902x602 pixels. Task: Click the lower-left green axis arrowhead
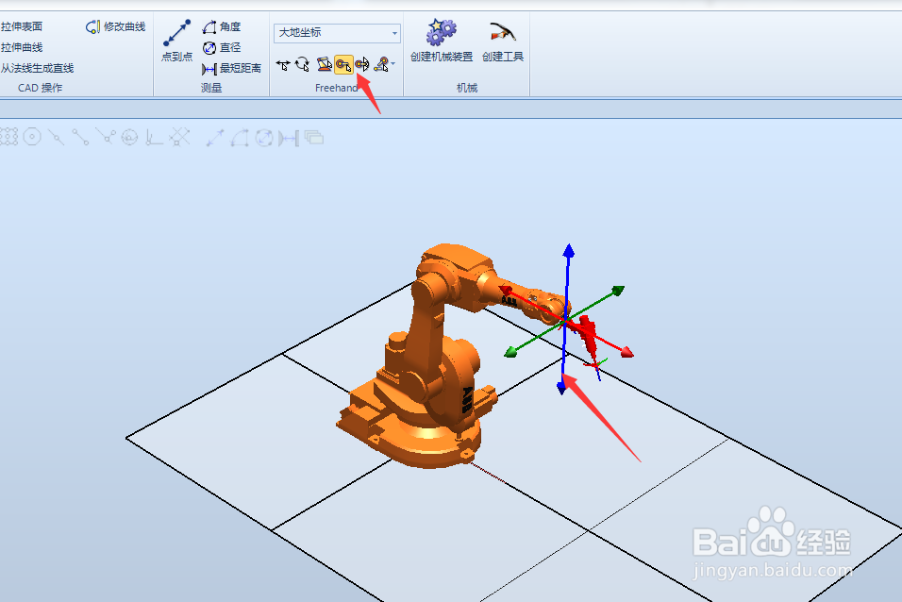(510, 352)
